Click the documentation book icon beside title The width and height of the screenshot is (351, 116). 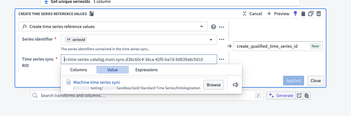pyautogui.click(x=92, y=14)
